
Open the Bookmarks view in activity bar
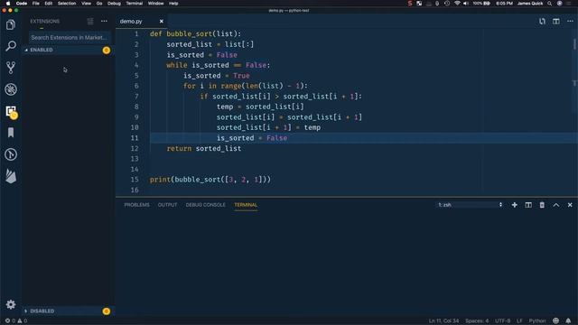click(11, 133)
